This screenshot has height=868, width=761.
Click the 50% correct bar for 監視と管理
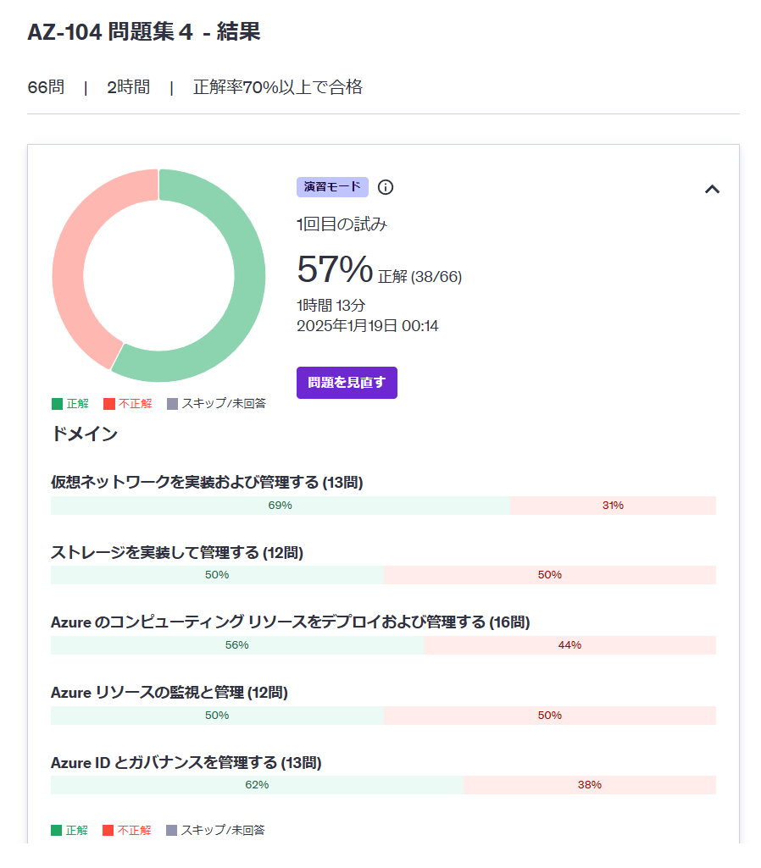pyautogui.click(x=217, y=716)
